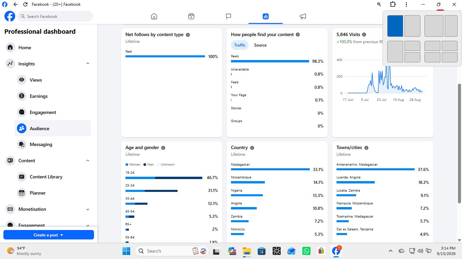Screen dimensions: 462x259
Task: Click Antananarivo, Madagascar in Towns/cities
Action: tap(357, 165)
